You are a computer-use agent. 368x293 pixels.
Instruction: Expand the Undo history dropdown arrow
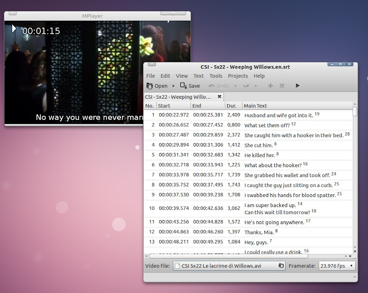click(235, 86)
